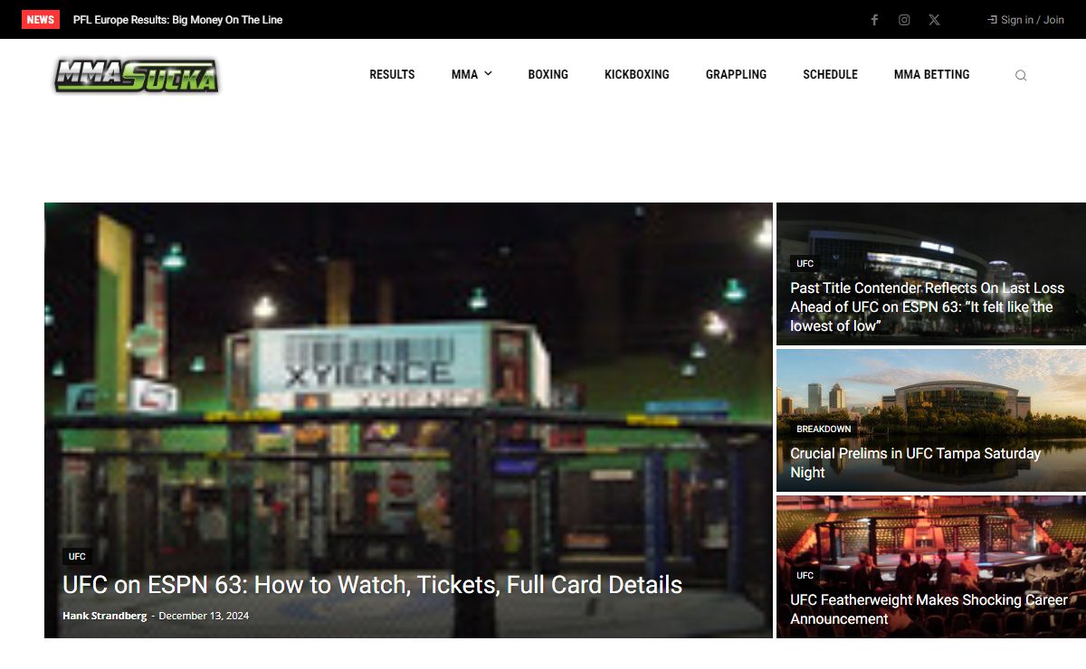Click the BREAKDOWN category tag
Image resolution: width=1086 pixels, height=669 pixels.
coord(824,429)
